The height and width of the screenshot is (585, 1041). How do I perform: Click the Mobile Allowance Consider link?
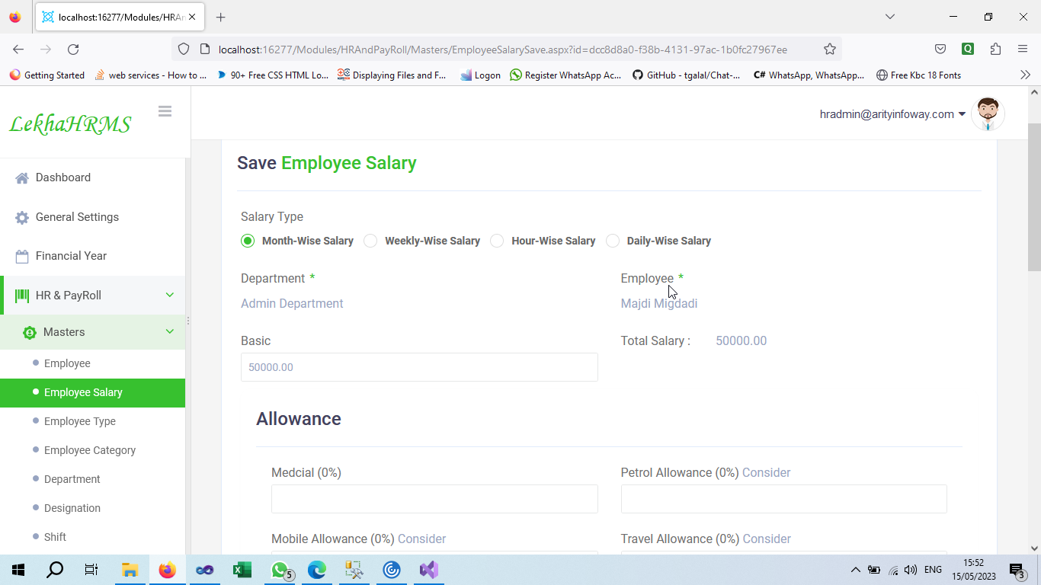[x=421, y=539]
